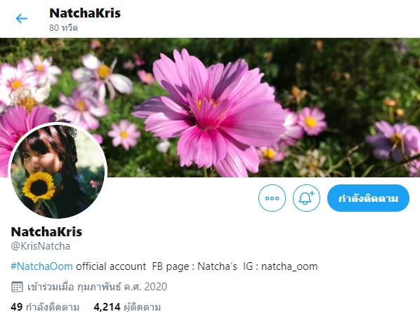The height and width of the screenshot is (312, 420).
Task: Click the IG : natcha_oom bio text
Action: click(280, 266)
